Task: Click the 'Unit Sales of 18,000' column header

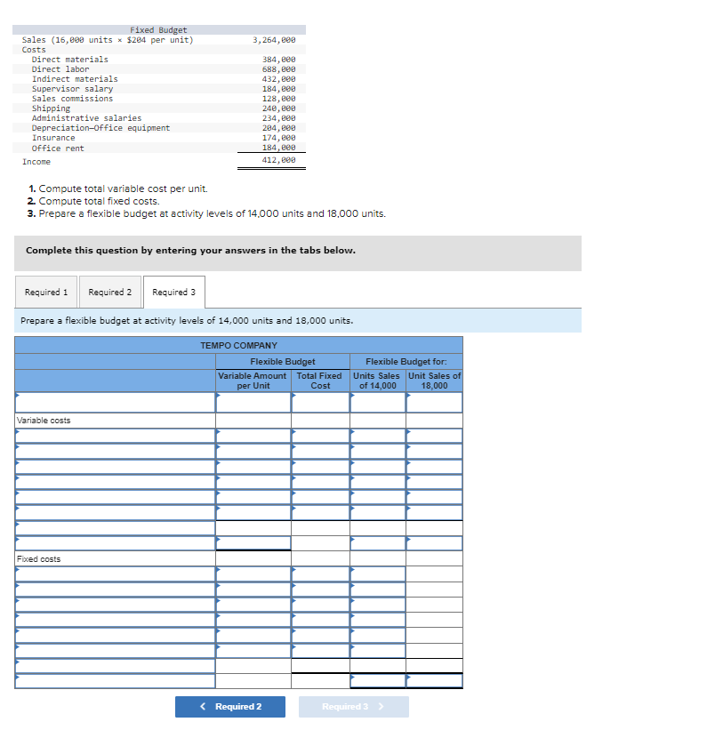Action: (434, 381)
